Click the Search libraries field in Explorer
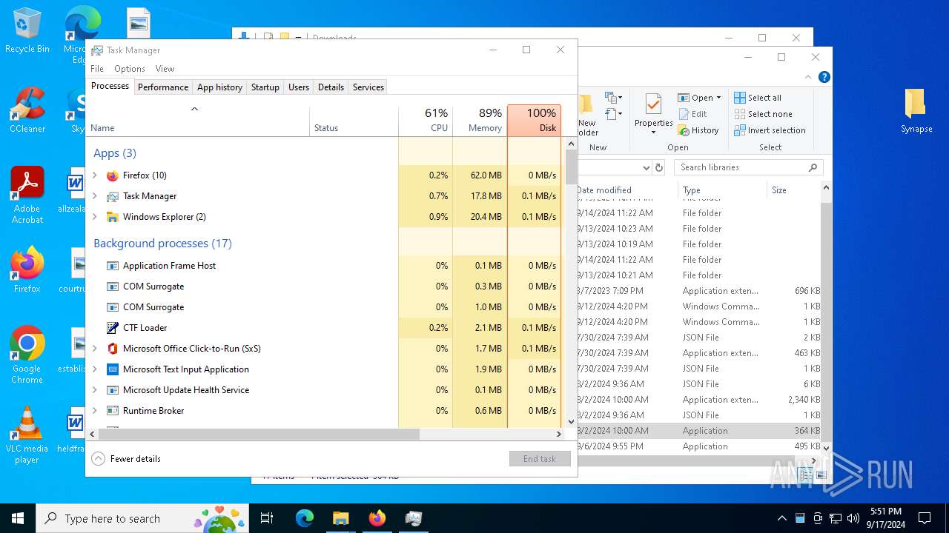The height and width of the screenshot is (533, 949). (x=749, y=167)
